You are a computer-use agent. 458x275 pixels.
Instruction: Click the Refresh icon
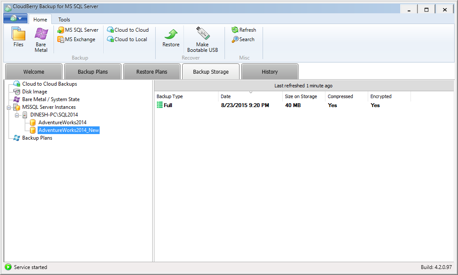click(x=235, y=30)
